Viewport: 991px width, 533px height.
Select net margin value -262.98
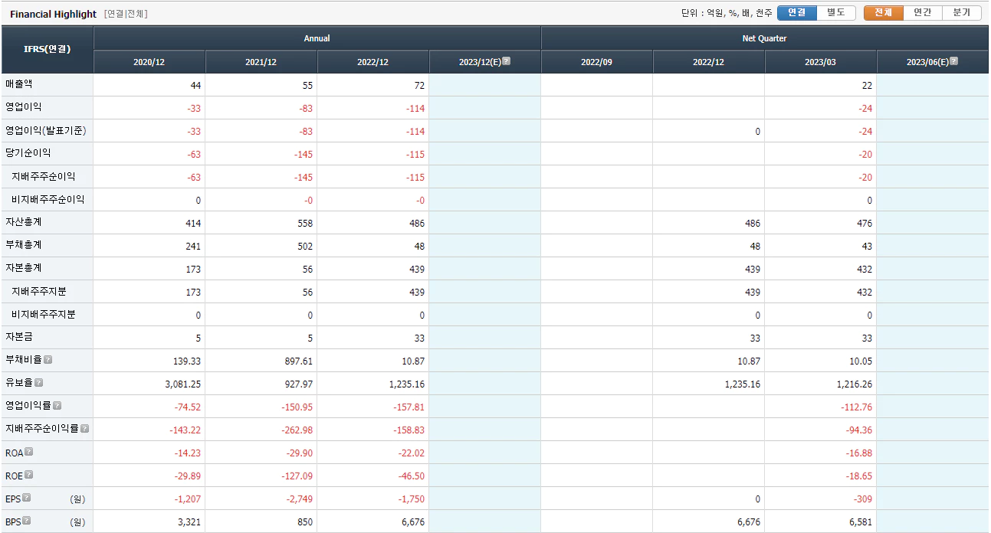(x=296, y=430)
